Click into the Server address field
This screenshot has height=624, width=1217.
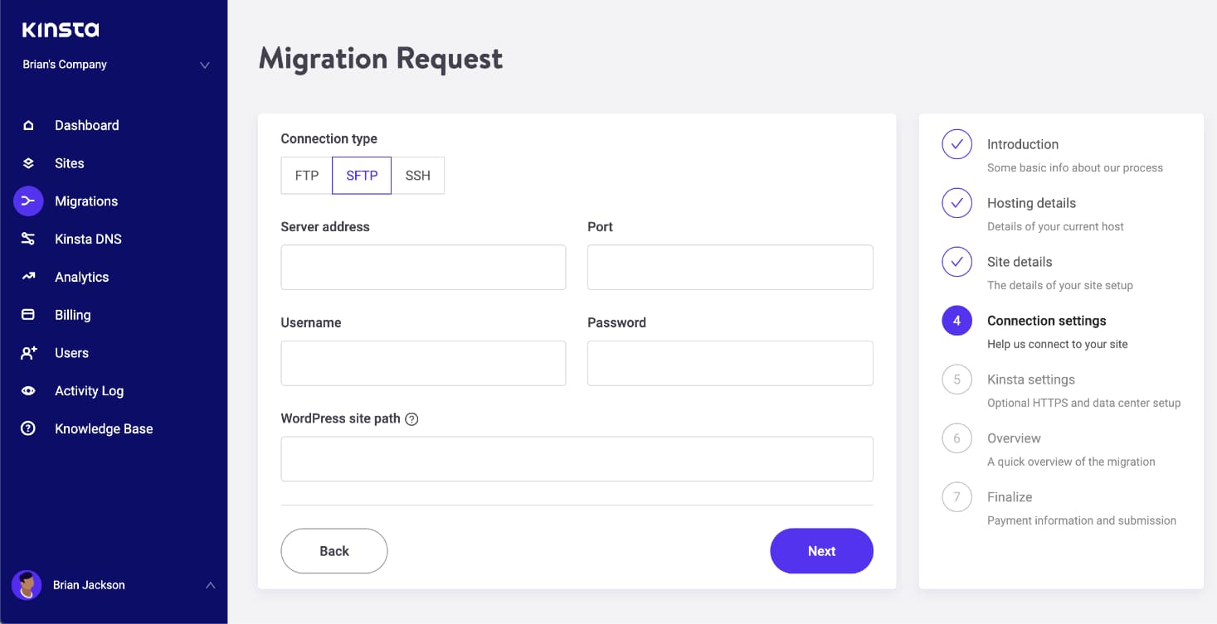point(423,267)
